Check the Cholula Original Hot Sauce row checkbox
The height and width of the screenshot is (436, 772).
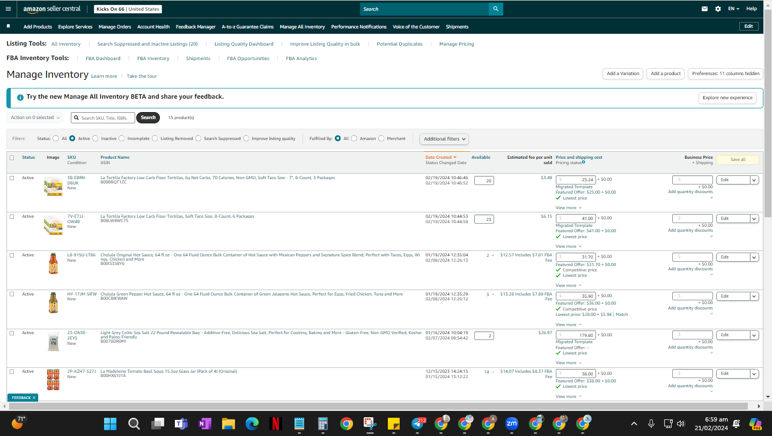pyautogui.click(x=12, y=255)
